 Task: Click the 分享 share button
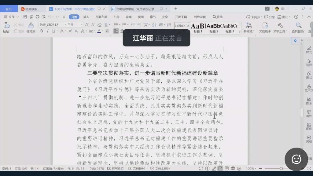coord(269,17)
